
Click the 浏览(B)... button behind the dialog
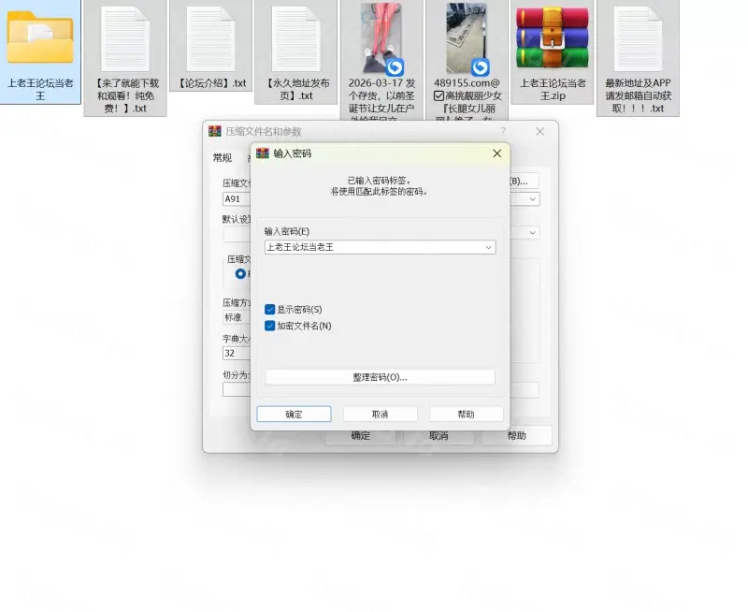click(x=525, y=182)
